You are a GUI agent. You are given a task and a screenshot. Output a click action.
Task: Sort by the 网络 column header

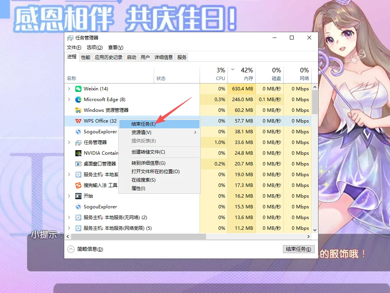point(297,74)
